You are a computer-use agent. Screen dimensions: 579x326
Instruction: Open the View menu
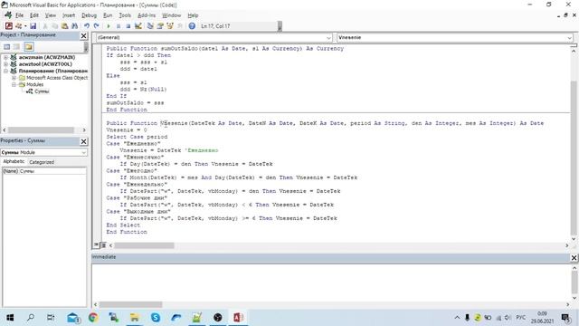click(x=51, y=15)
